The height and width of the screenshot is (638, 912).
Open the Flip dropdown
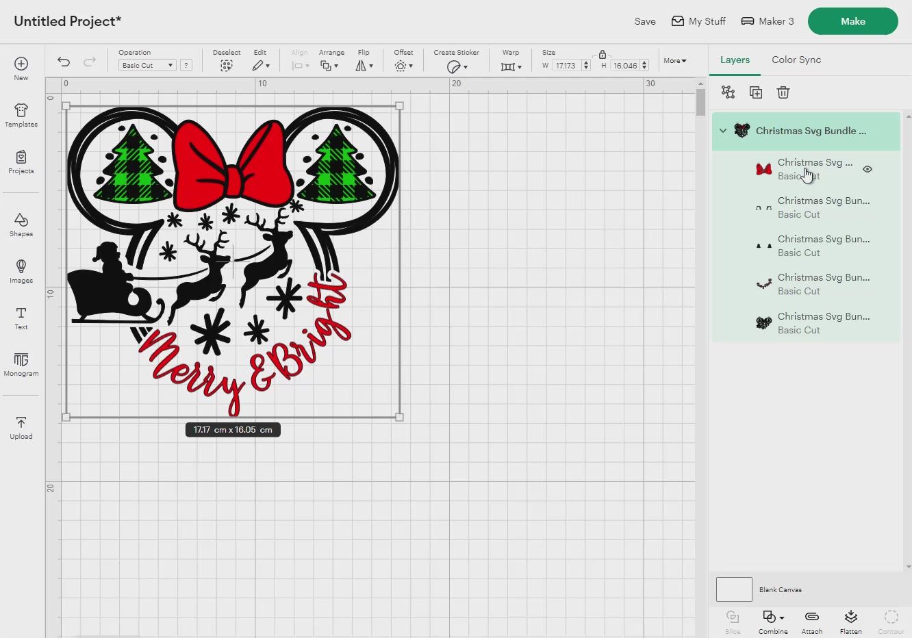coord(364,66)
